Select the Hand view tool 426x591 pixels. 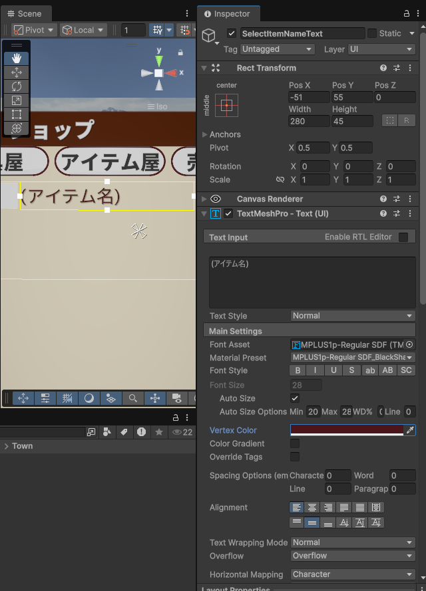tap(16, 59)
